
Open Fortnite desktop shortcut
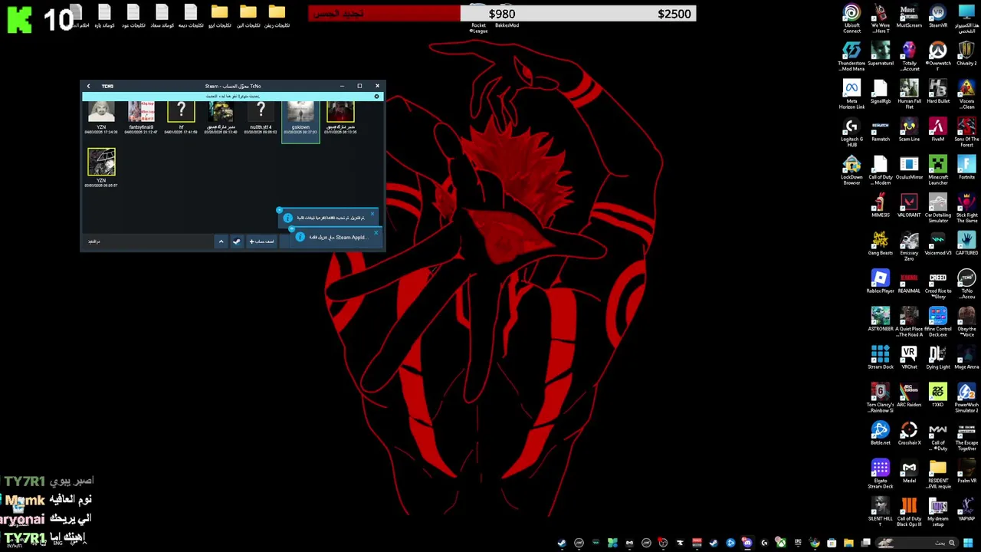[966, 169]
